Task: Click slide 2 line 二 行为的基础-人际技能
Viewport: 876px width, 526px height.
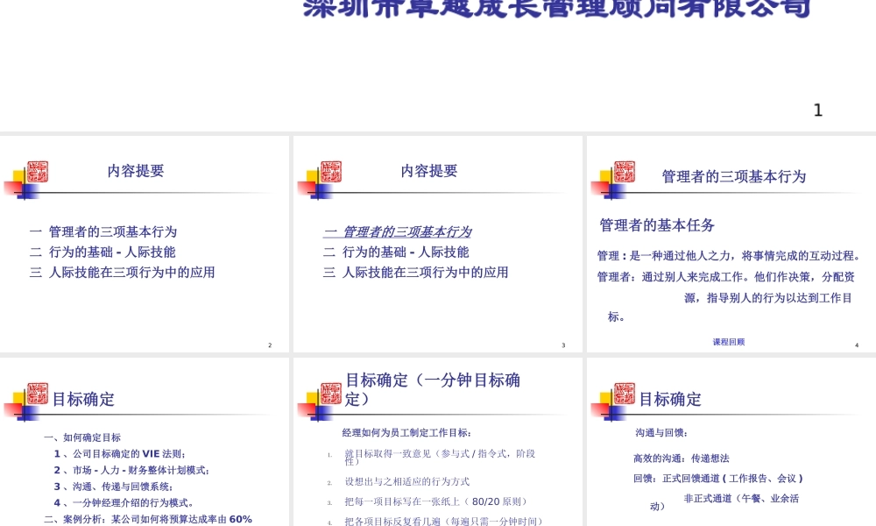Action: (x=102, y=252)
